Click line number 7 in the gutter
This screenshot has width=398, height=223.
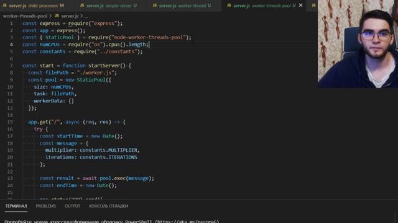11,66
